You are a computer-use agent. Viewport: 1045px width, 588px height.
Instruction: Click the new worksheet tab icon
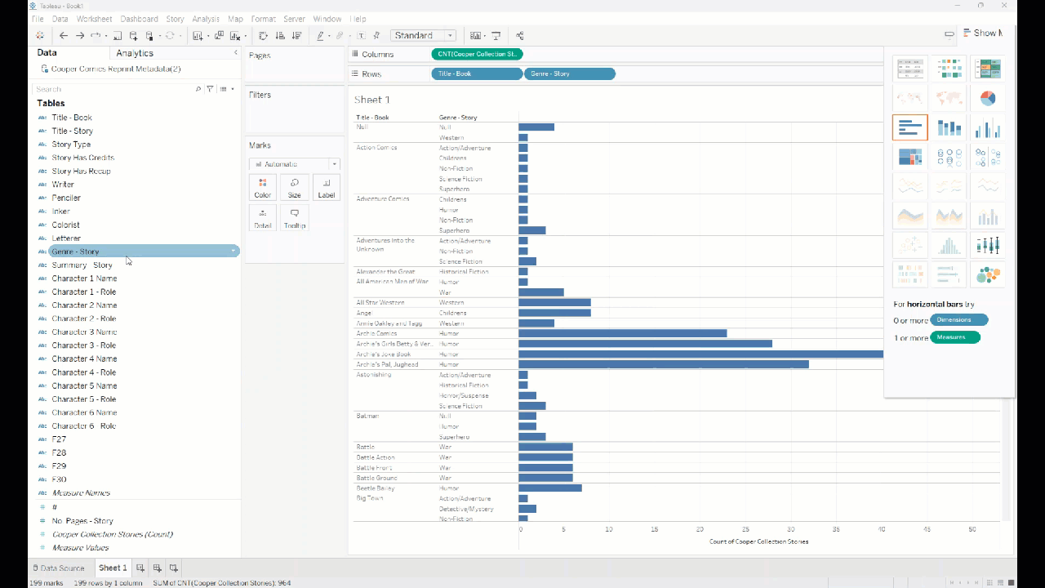(140, 568)
